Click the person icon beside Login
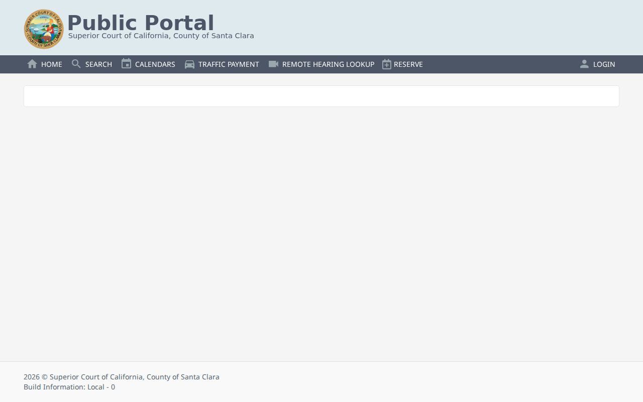Screen dimensions: 643x402 (584, 64)
